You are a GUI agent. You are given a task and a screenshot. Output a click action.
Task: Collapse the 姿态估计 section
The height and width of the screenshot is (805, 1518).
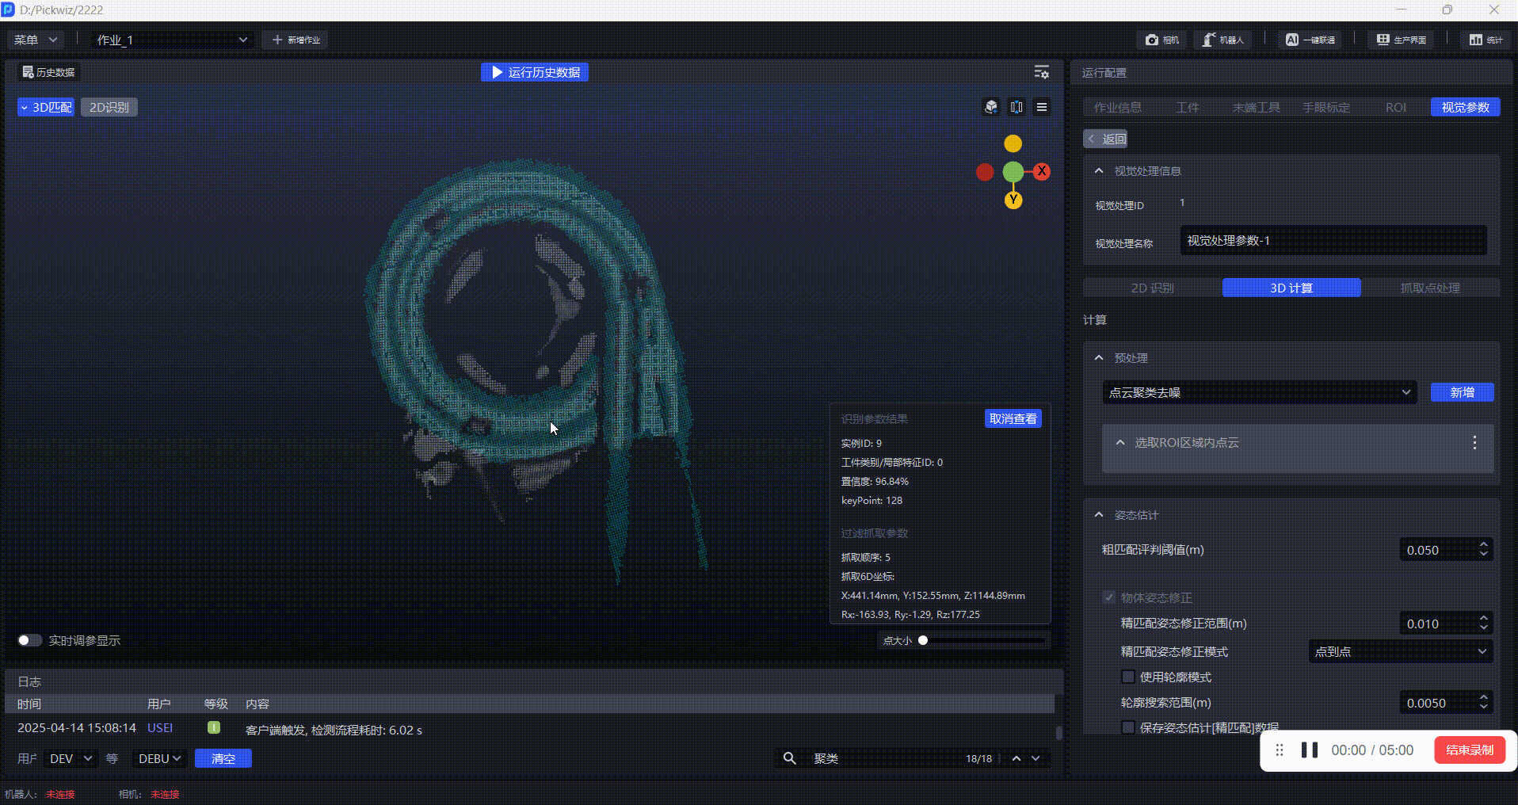click(1099, 515)
